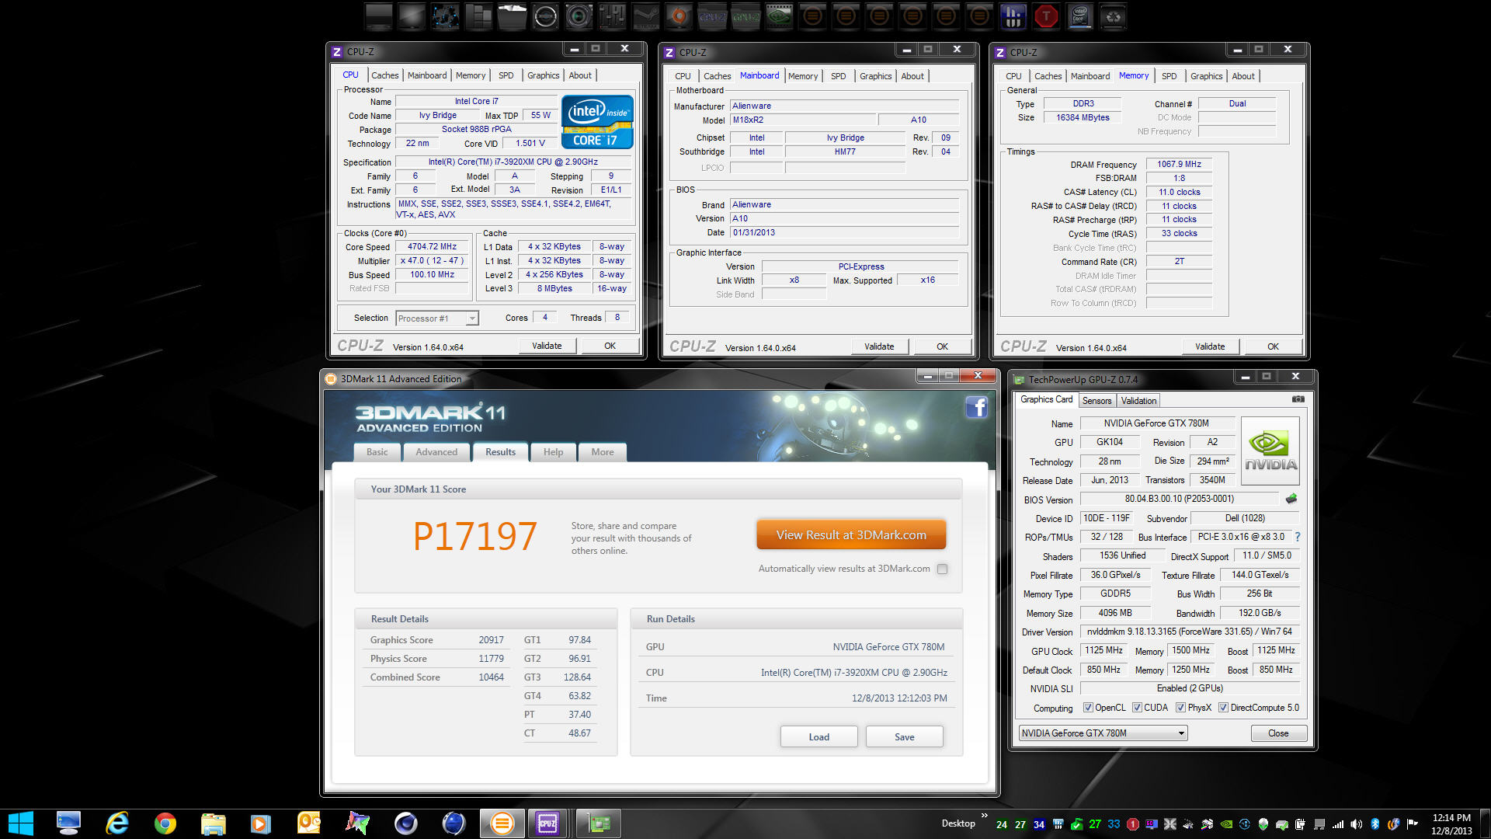The height and width of the screenshot is (839, 1491).
Task: Click DRAM Frequency value 1067.9 MHz
Action: pos(1179,164)
